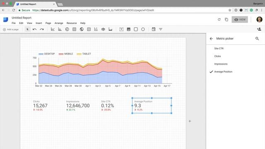Click the TABLET legend entry
Viewport: 265px width, 149px height.
84,54
